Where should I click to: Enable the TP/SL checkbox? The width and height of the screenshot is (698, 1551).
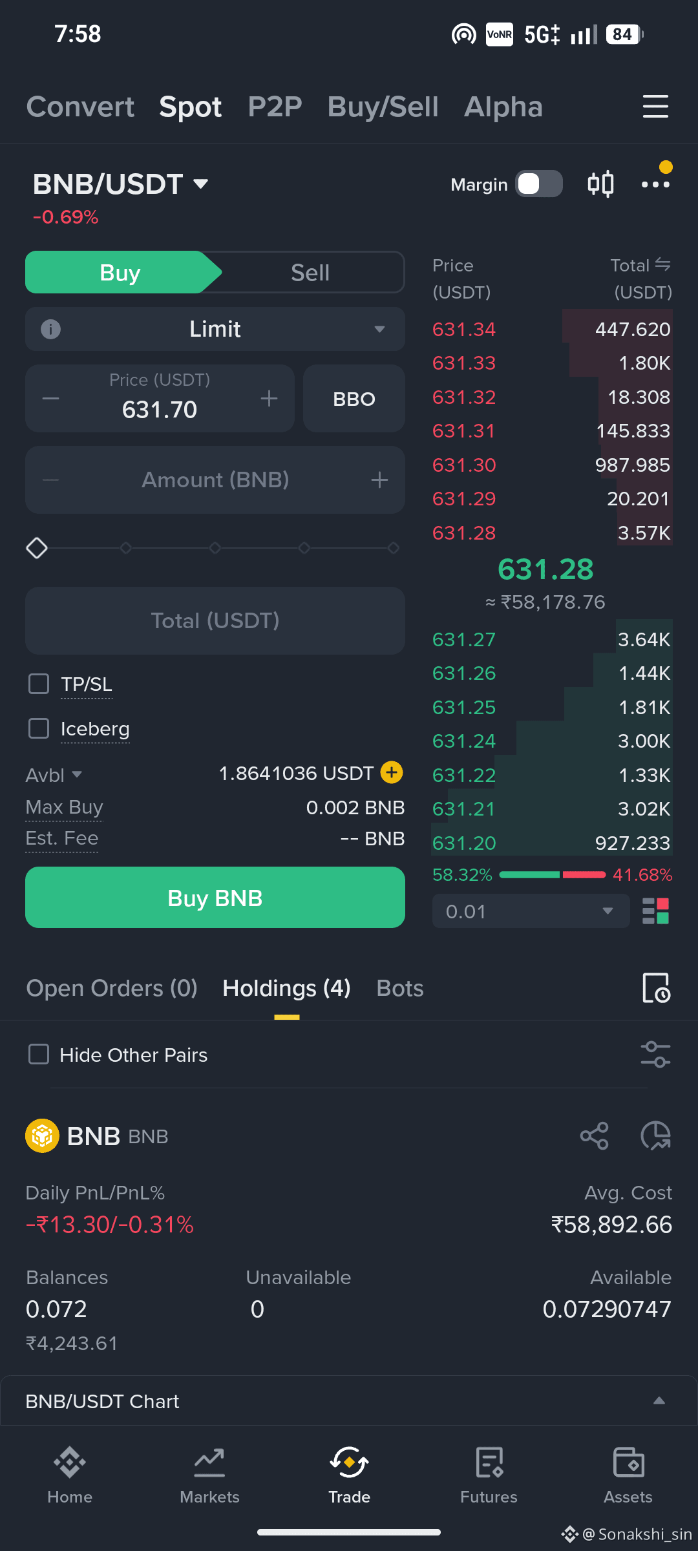coord(39,684)
